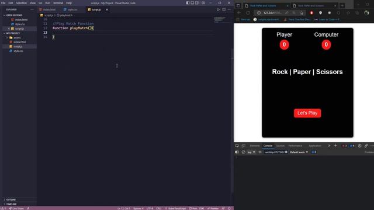Click the Computer score circle
Viewport: 374px width, 210px height.
326,45
